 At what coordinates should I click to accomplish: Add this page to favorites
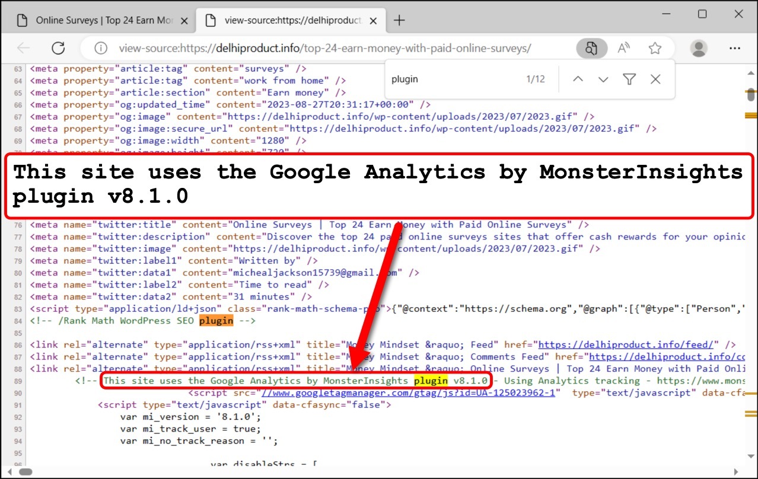[655, 48]
